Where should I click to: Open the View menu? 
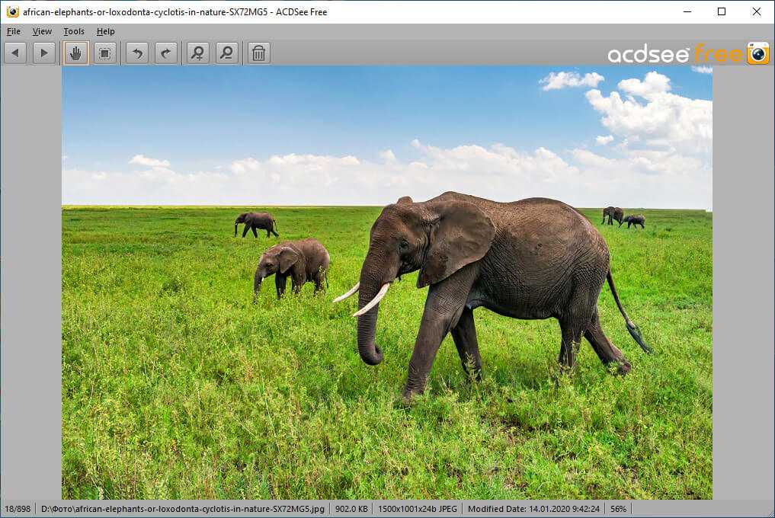click(x=42, y=31)
